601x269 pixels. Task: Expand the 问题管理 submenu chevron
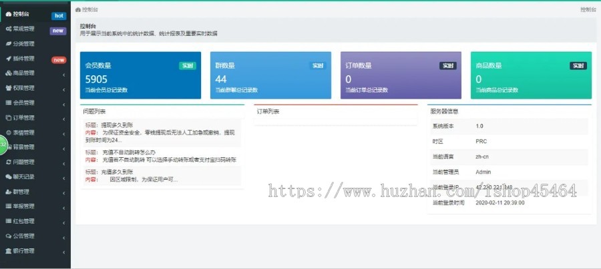[63, 164]
